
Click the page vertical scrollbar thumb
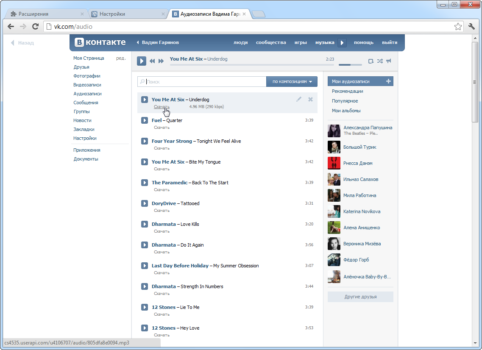tap(475, 82)
